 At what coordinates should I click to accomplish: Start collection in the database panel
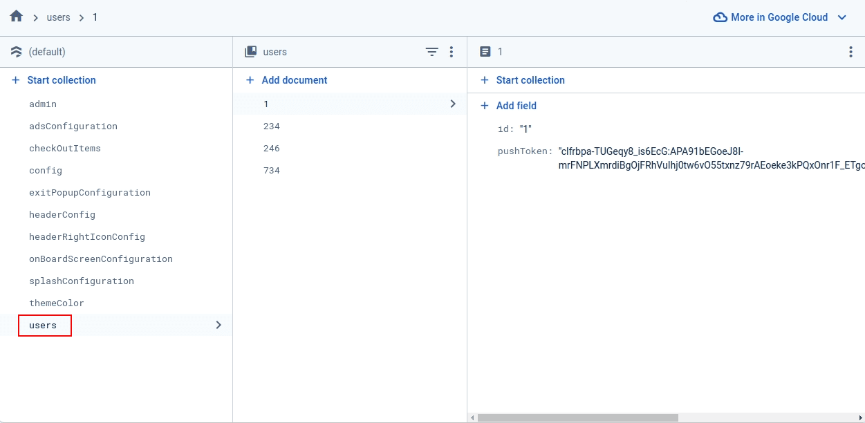click(x=54, y=80)
